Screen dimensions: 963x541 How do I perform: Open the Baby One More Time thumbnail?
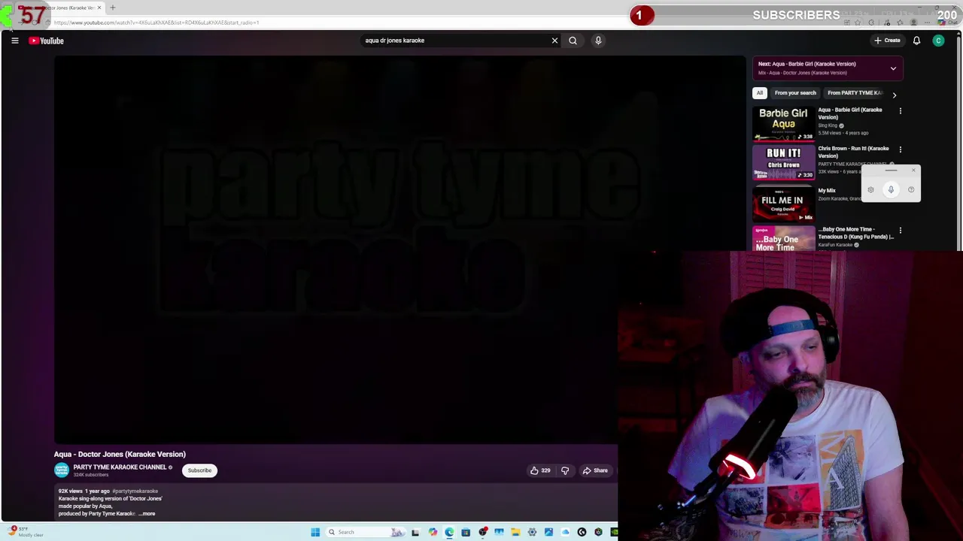tap(783, 239)
